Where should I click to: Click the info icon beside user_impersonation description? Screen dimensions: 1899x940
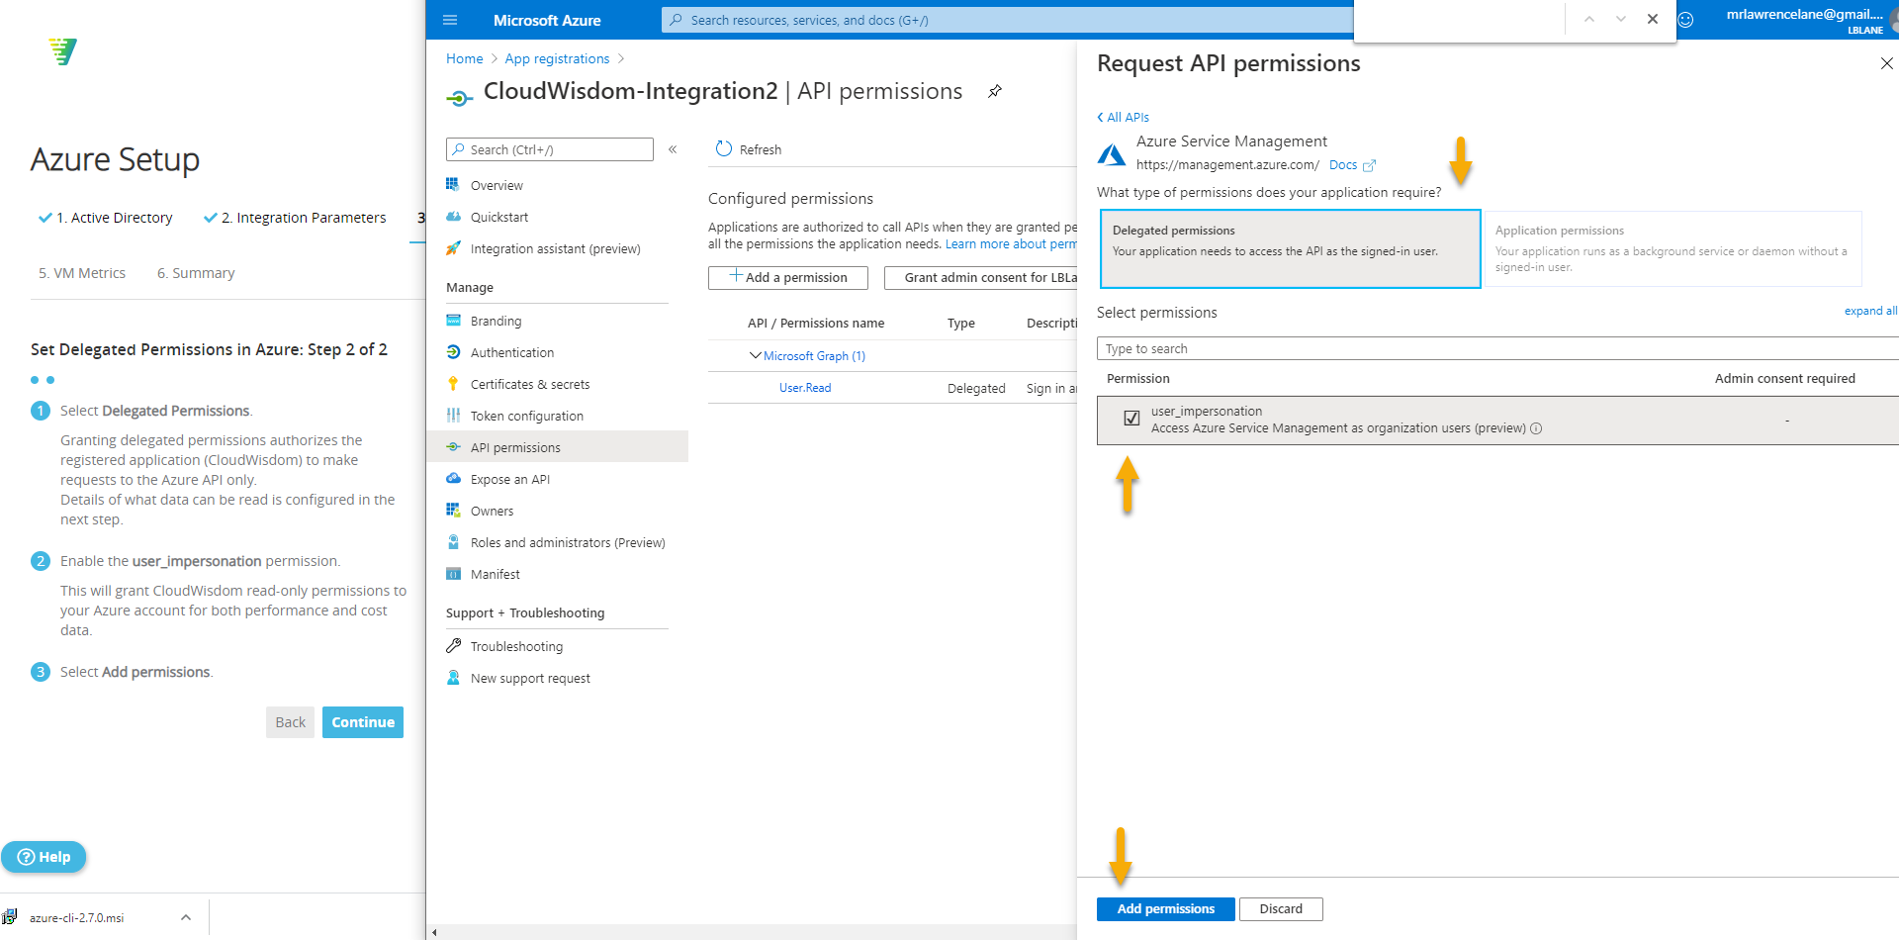click(1536, 428)
